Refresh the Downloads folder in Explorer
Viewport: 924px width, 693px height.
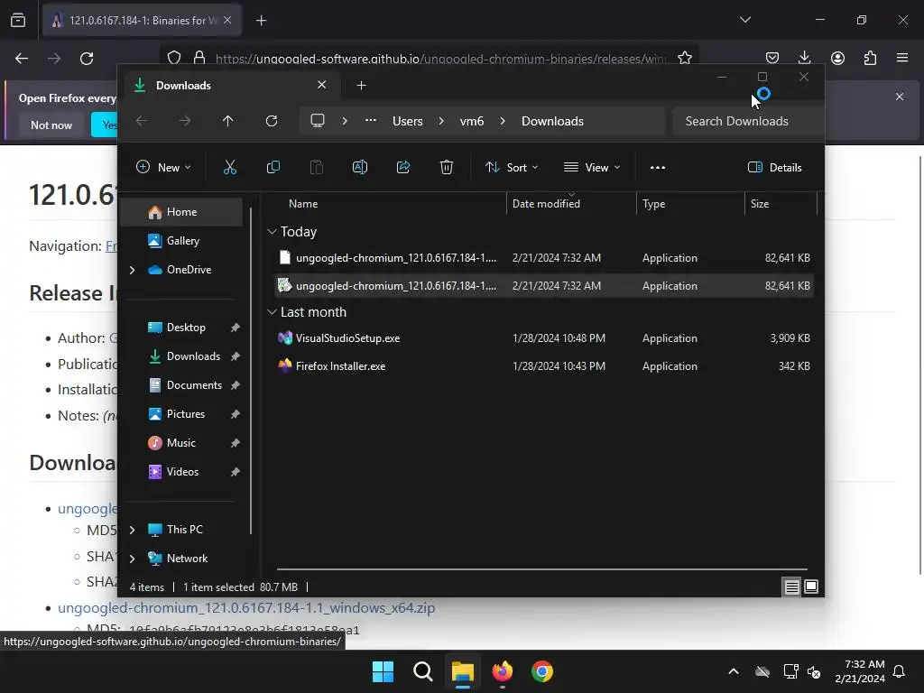(272, 121)
